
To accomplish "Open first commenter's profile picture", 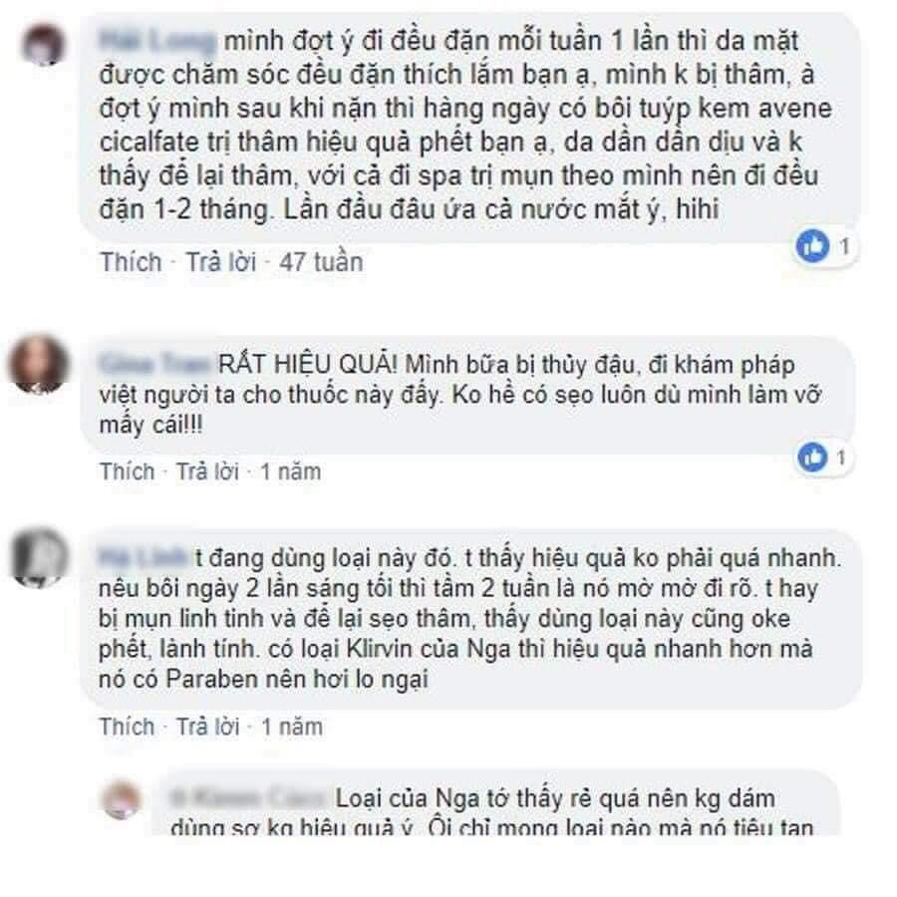I will pyautogui.click(x=43, y=45).
